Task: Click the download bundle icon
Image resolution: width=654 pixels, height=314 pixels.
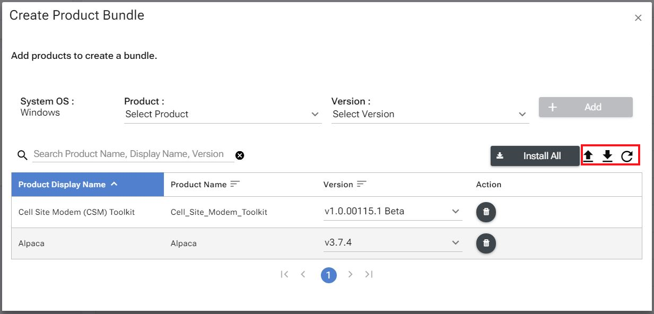Action: pyautogui.click(x=607, y=156)
